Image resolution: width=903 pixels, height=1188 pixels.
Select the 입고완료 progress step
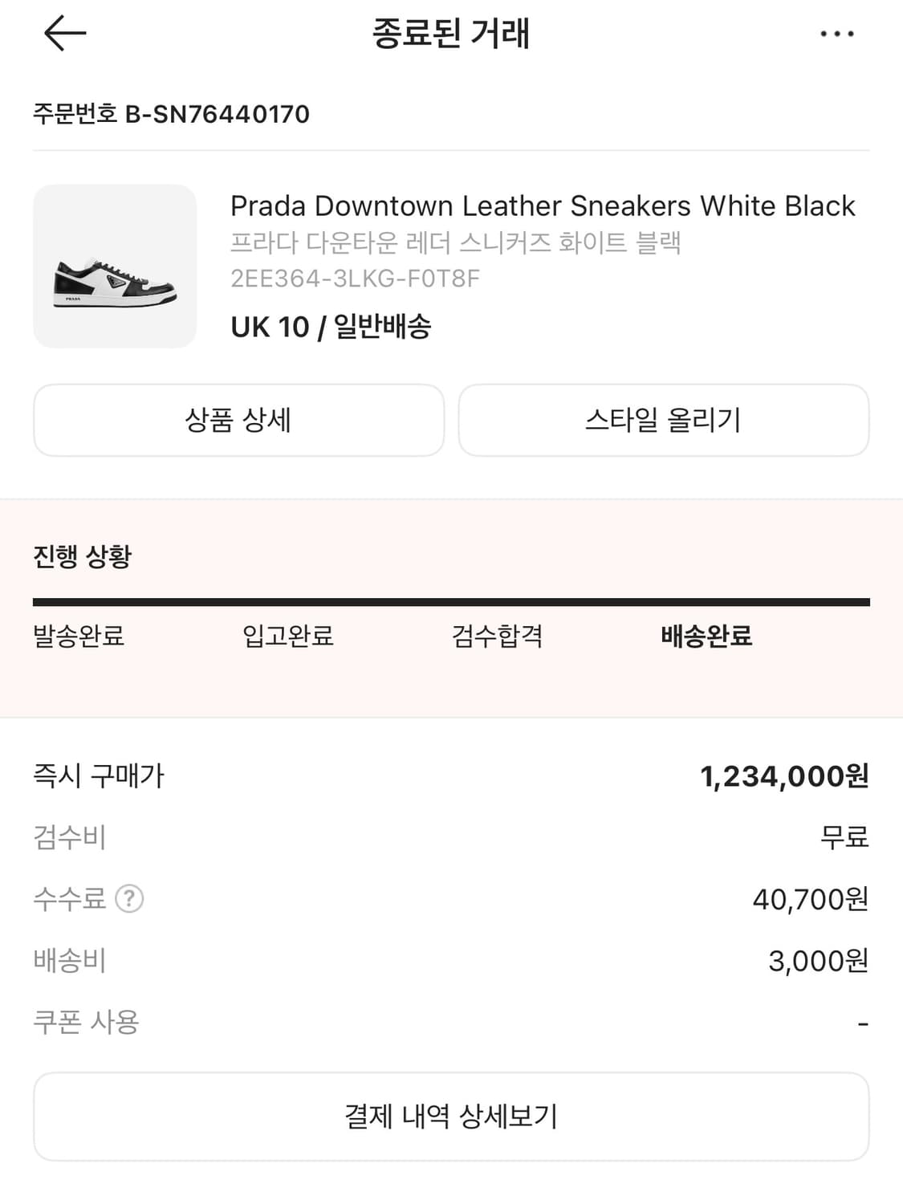click(x=287, y=636)
